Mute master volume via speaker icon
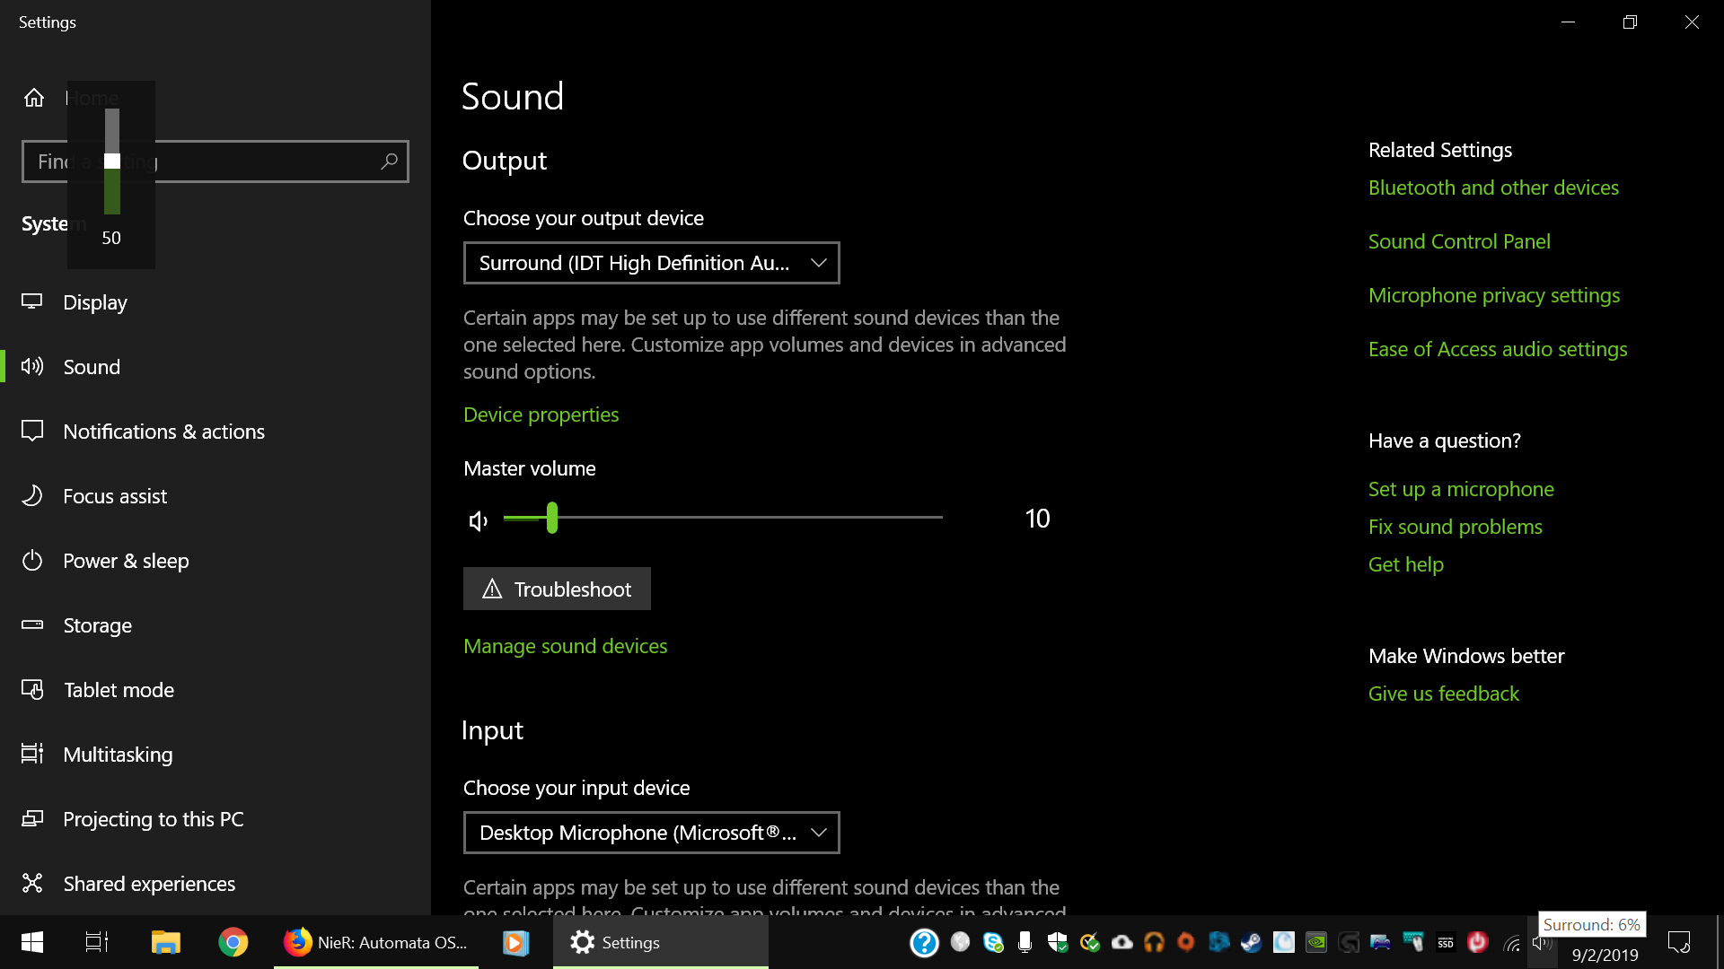Viewport: 1724px width, 969px height. 479,520
